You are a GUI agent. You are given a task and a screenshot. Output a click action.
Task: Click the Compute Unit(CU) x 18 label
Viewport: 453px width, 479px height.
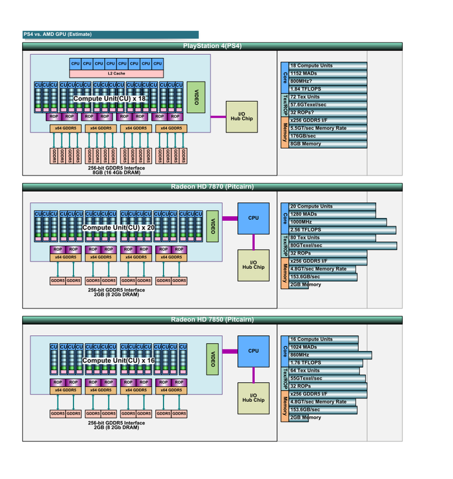coord(110,99)
